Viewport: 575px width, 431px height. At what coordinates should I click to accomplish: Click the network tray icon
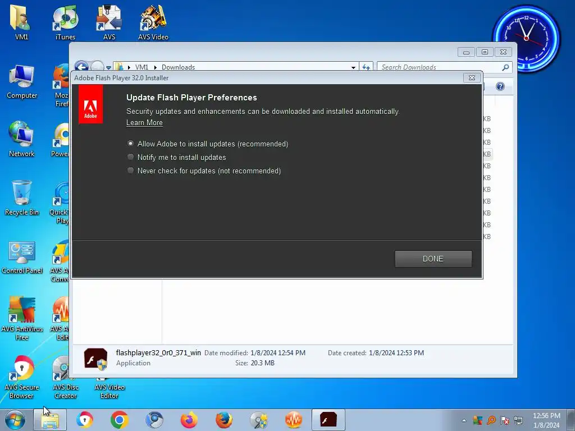(518, 420)
